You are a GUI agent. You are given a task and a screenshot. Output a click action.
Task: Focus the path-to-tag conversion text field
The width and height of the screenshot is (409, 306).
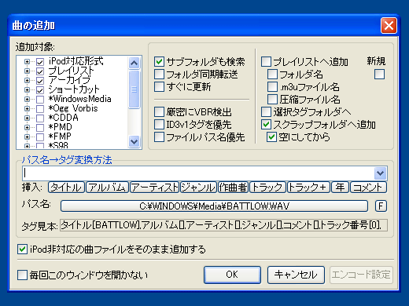pyautogui.click(x=198, y=173)
